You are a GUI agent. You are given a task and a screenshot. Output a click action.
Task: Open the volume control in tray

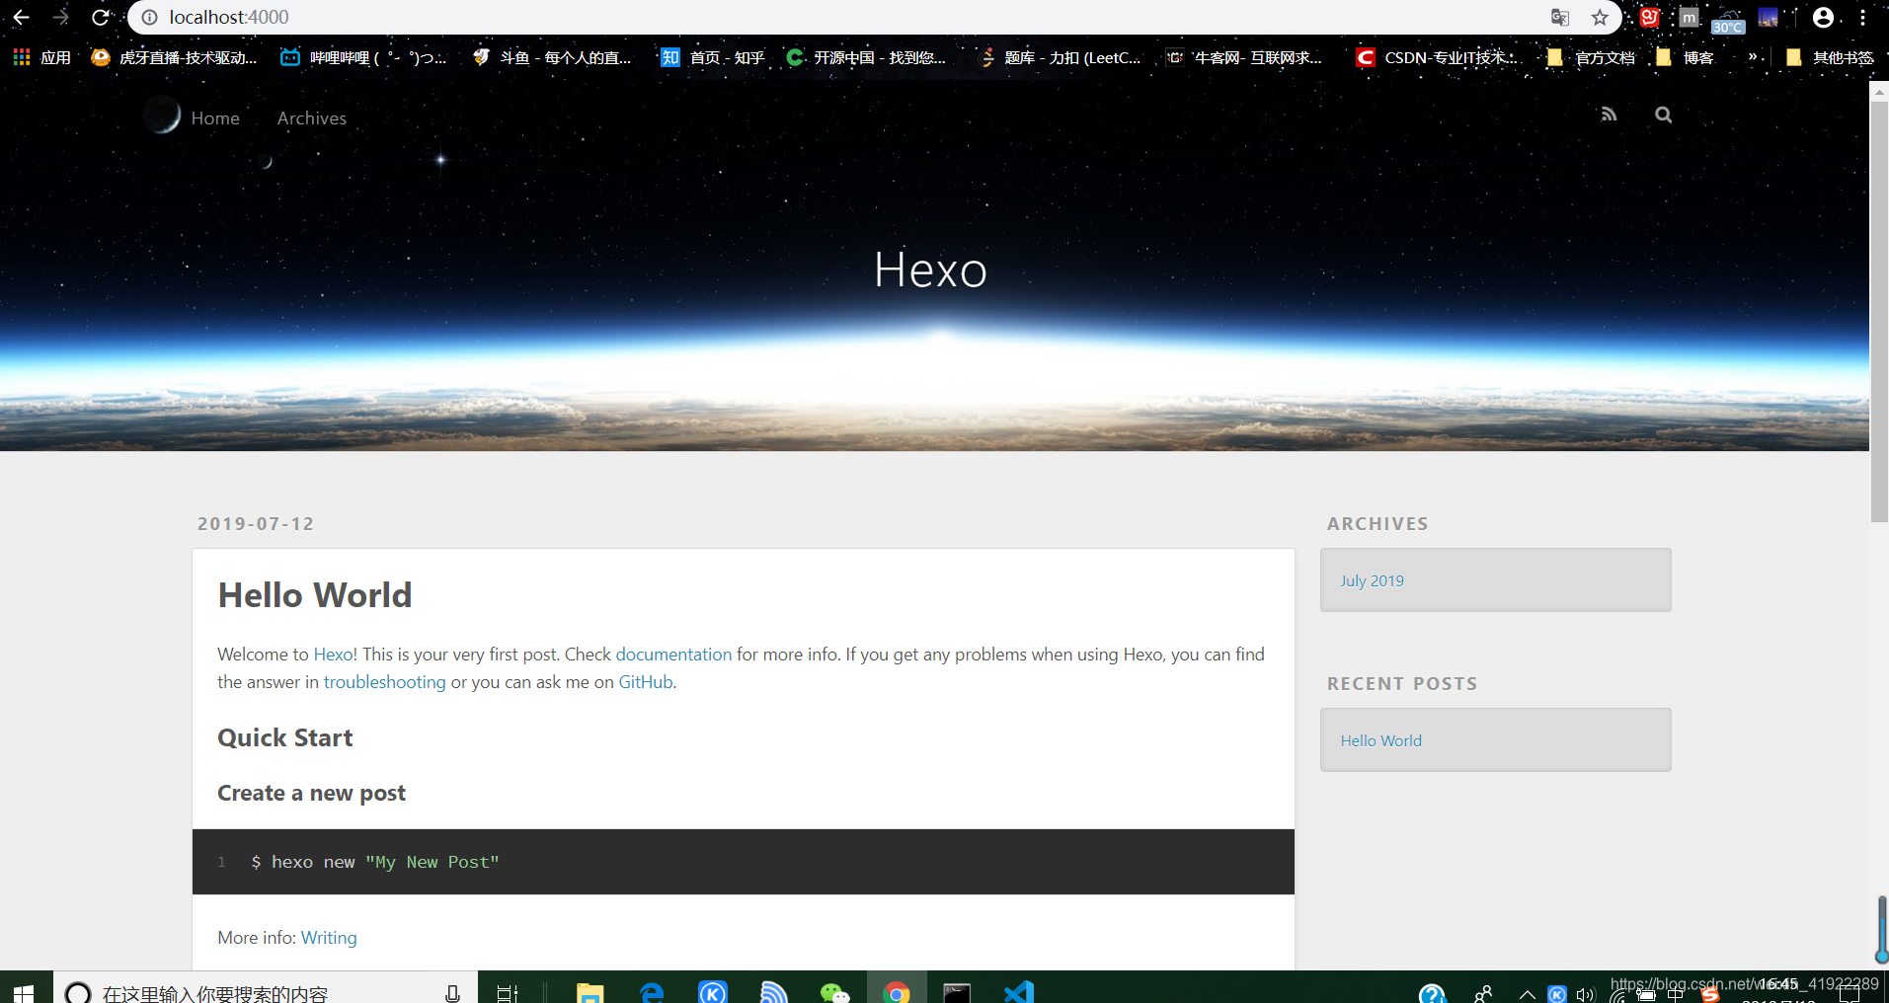1586,994
